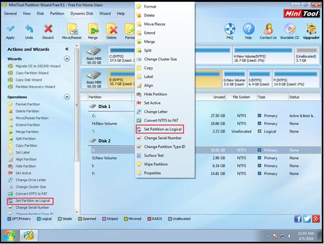Click the Type column header
Screen dimensions: 324x244
tap(273, 97)
